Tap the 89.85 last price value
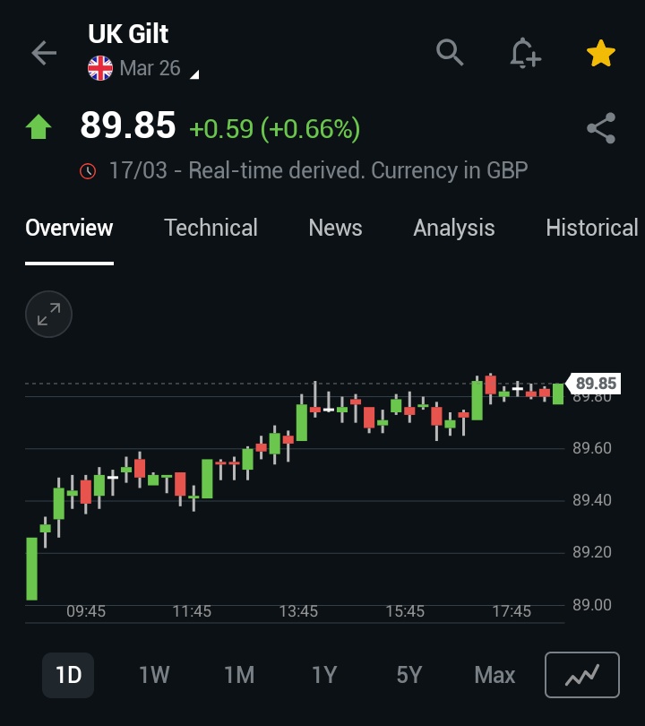Viewport: 645px width, 726px height. [x=128, y=125]
